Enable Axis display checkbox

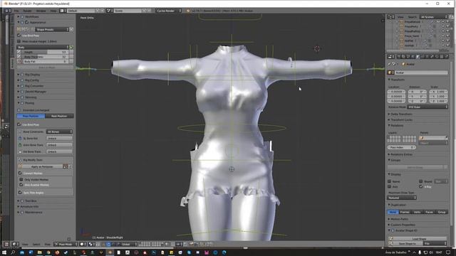pyautogui.click(x=390, y=186)
